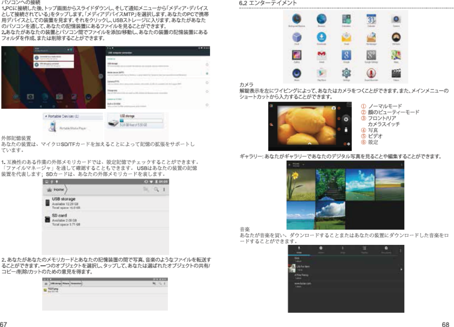This screenshot has height=327, width=454.
Task: Select the Media device (MTP) radio button
Action: (207, 73)
